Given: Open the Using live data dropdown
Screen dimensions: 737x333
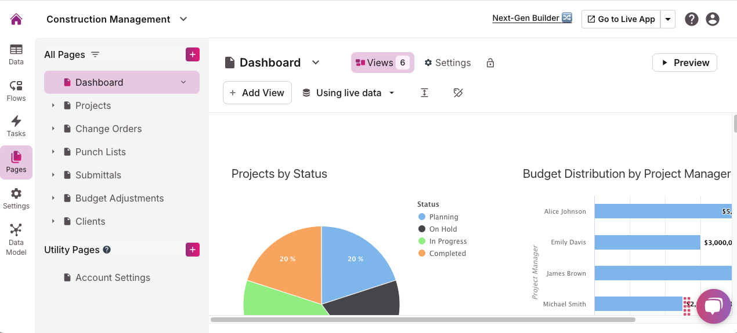Looking at the screenshot, I should pos(348,93).
